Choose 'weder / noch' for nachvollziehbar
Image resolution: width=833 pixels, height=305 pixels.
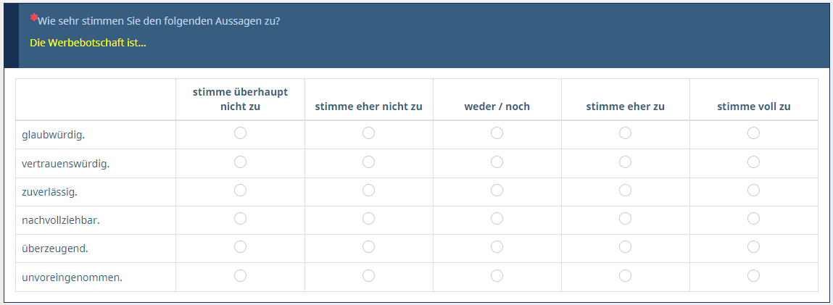pos(497,218)
